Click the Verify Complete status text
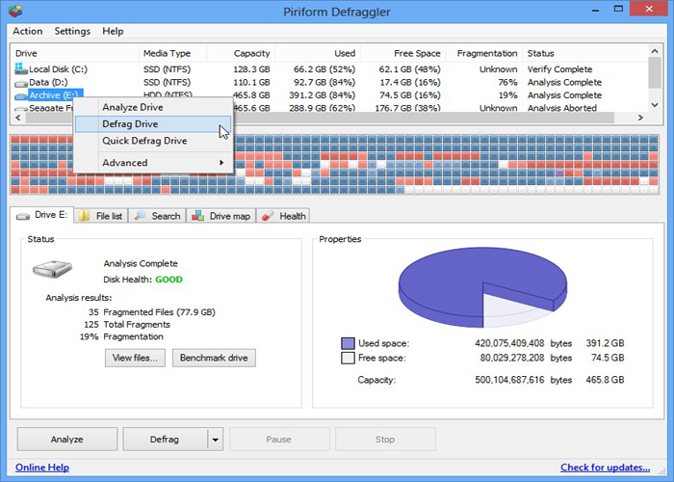This screenshot has width=674, height=482. coord(559,69)
